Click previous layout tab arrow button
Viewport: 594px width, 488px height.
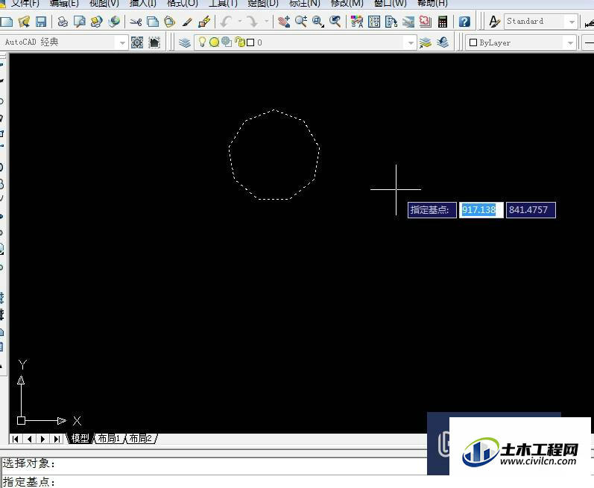(29, 439)
